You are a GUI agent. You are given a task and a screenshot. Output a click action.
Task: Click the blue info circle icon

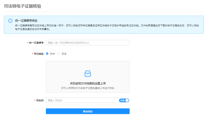(10, 21)
